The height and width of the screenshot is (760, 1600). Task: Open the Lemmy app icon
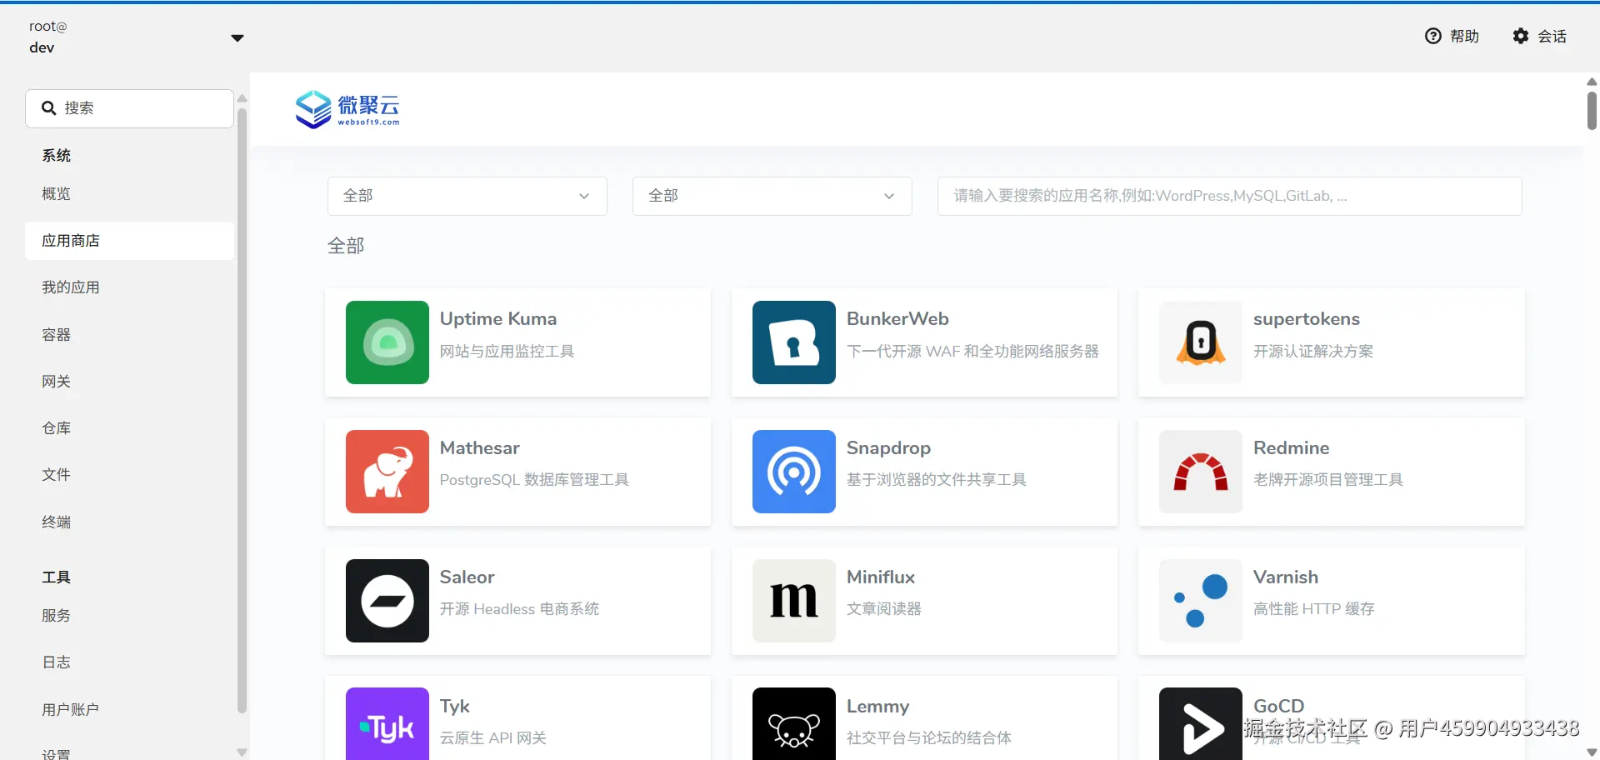click(x=794, y=724)
